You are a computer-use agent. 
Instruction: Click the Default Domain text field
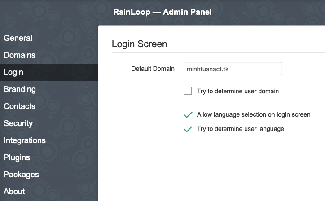pos(233,69)
